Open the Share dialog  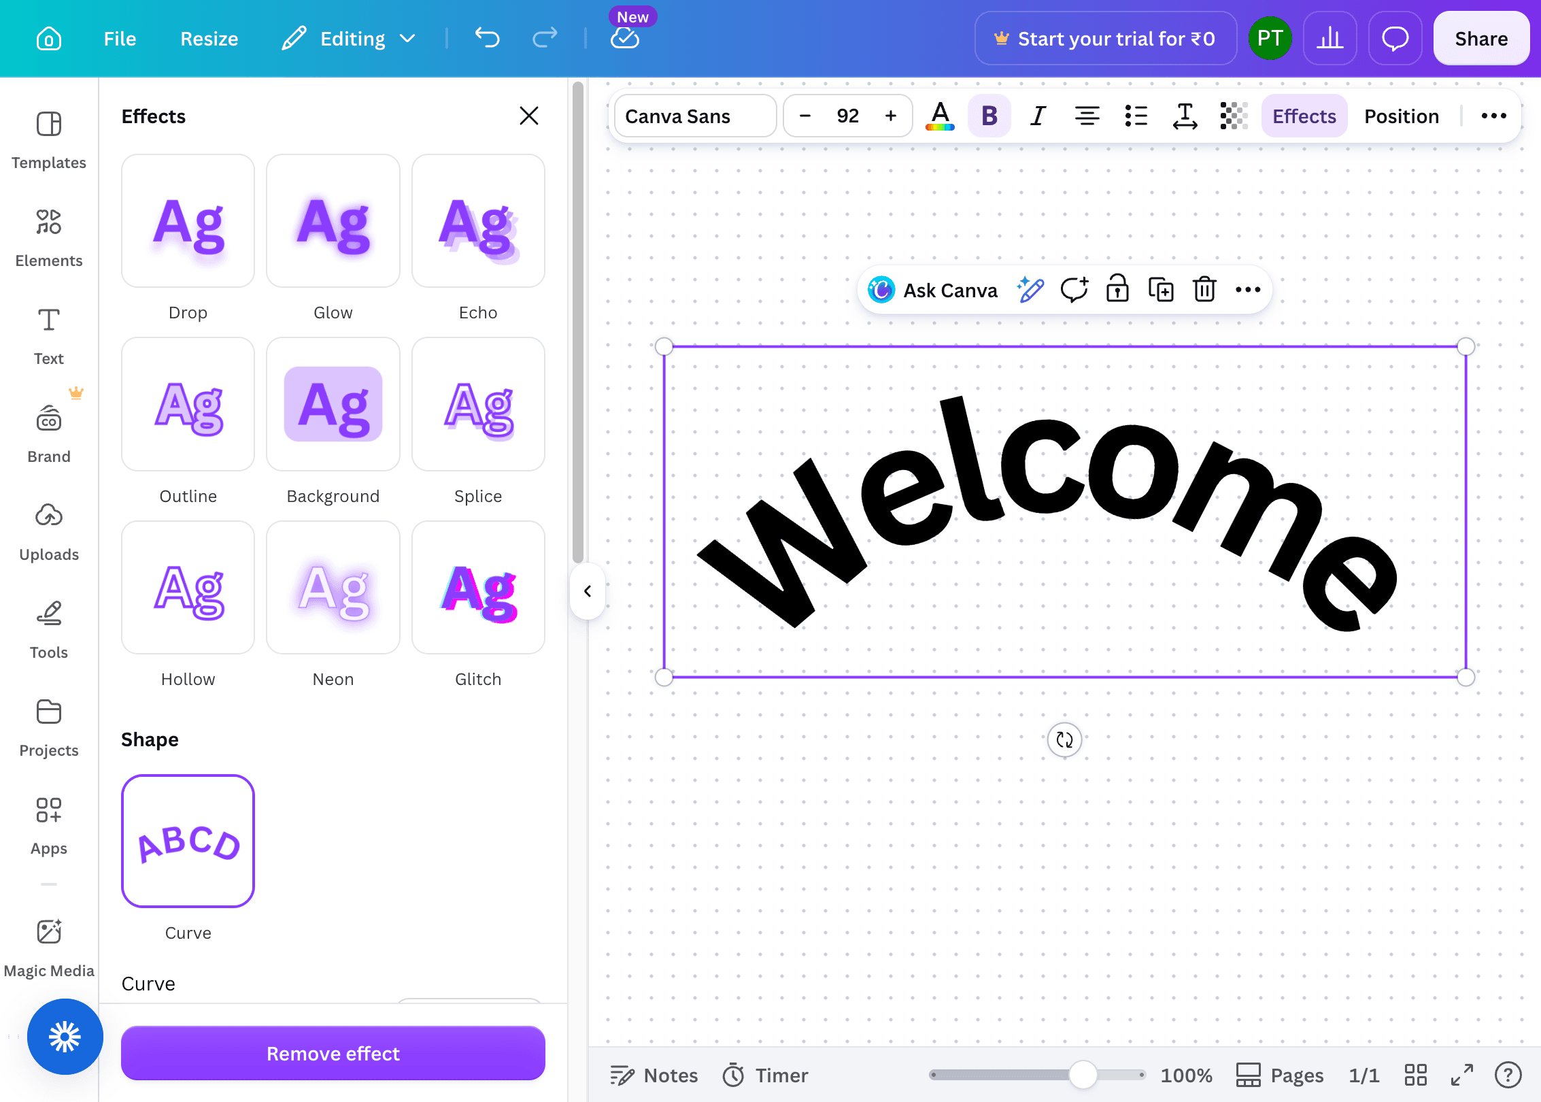[1481, 39]
